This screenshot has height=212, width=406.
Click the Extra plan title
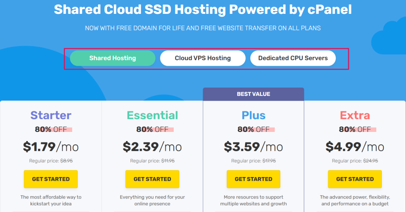coord(355,115)
